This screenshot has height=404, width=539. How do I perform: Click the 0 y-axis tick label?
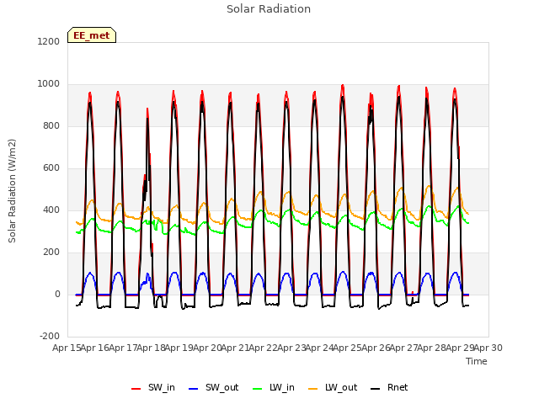click(x=57, y=295)
